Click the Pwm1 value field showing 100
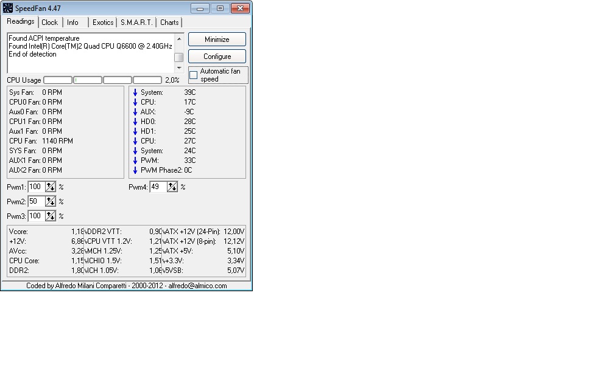This screenshot has width=614, height=383. tap(37, 187)
